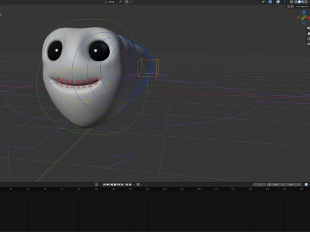Image resolution: width=310 pixels, height=232 pixels.
Task: Toggle the auto keying record button
Action: click(x=96, y=184)
